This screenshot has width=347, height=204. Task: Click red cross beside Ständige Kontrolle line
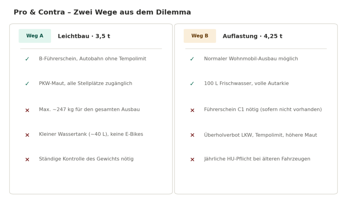coord(27,160)
